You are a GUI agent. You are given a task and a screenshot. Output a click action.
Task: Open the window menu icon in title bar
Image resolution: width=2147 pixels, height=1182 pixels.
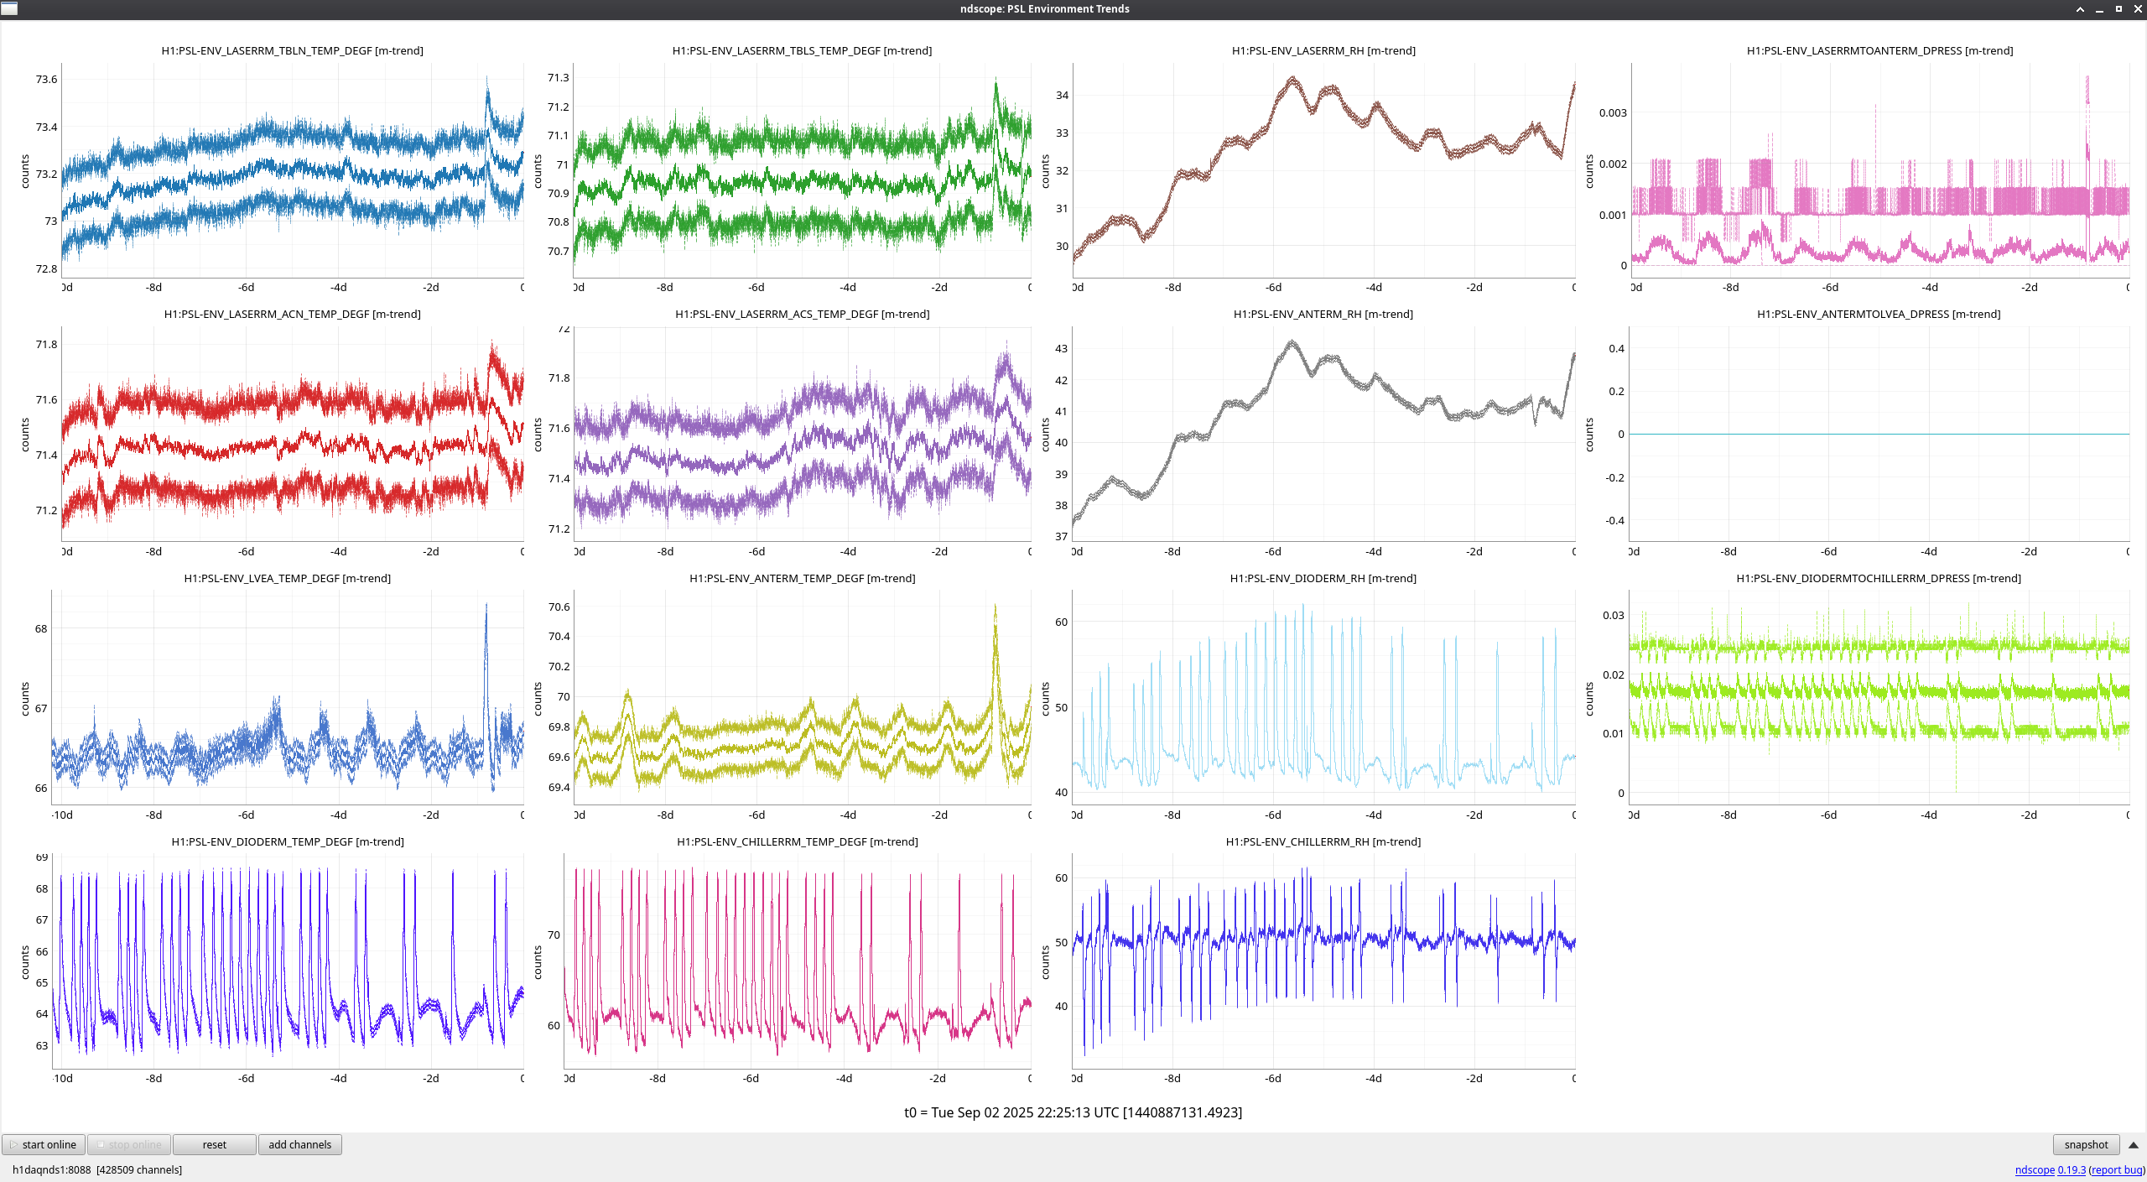[9, 8]
